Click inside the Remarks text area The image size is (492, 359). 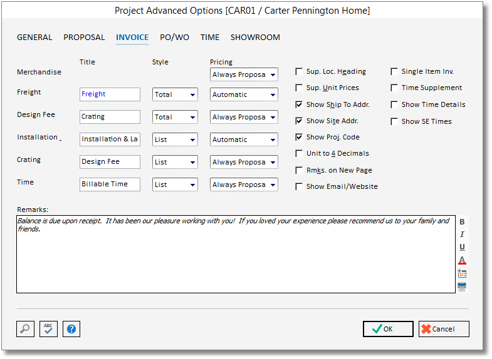[236, 254]
